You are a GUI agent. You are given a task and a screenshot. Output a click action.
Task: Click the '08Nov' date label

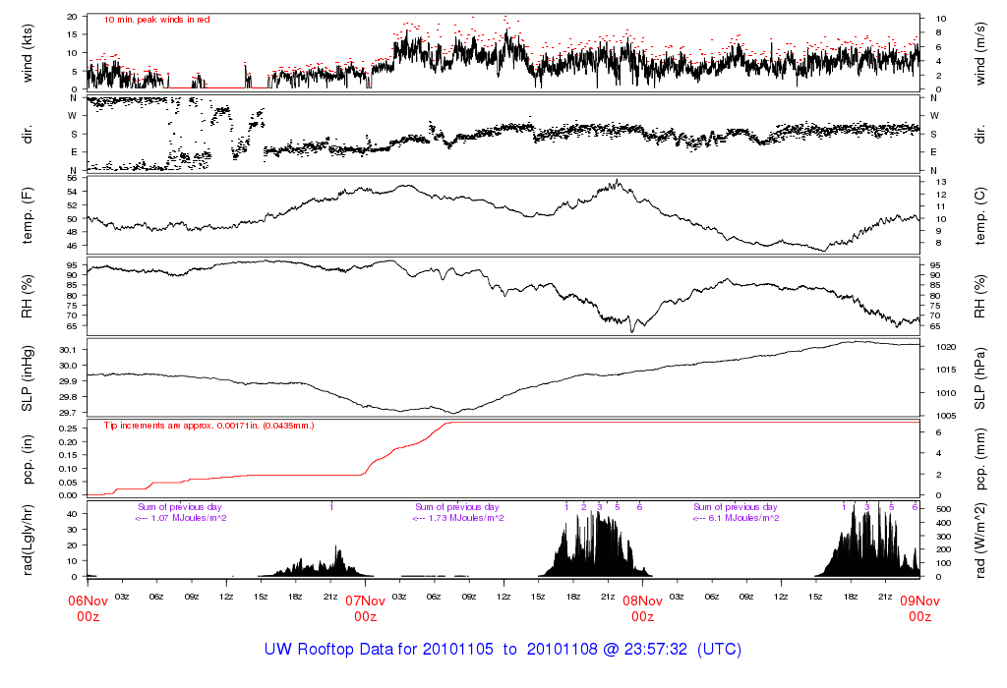point(642,601)
